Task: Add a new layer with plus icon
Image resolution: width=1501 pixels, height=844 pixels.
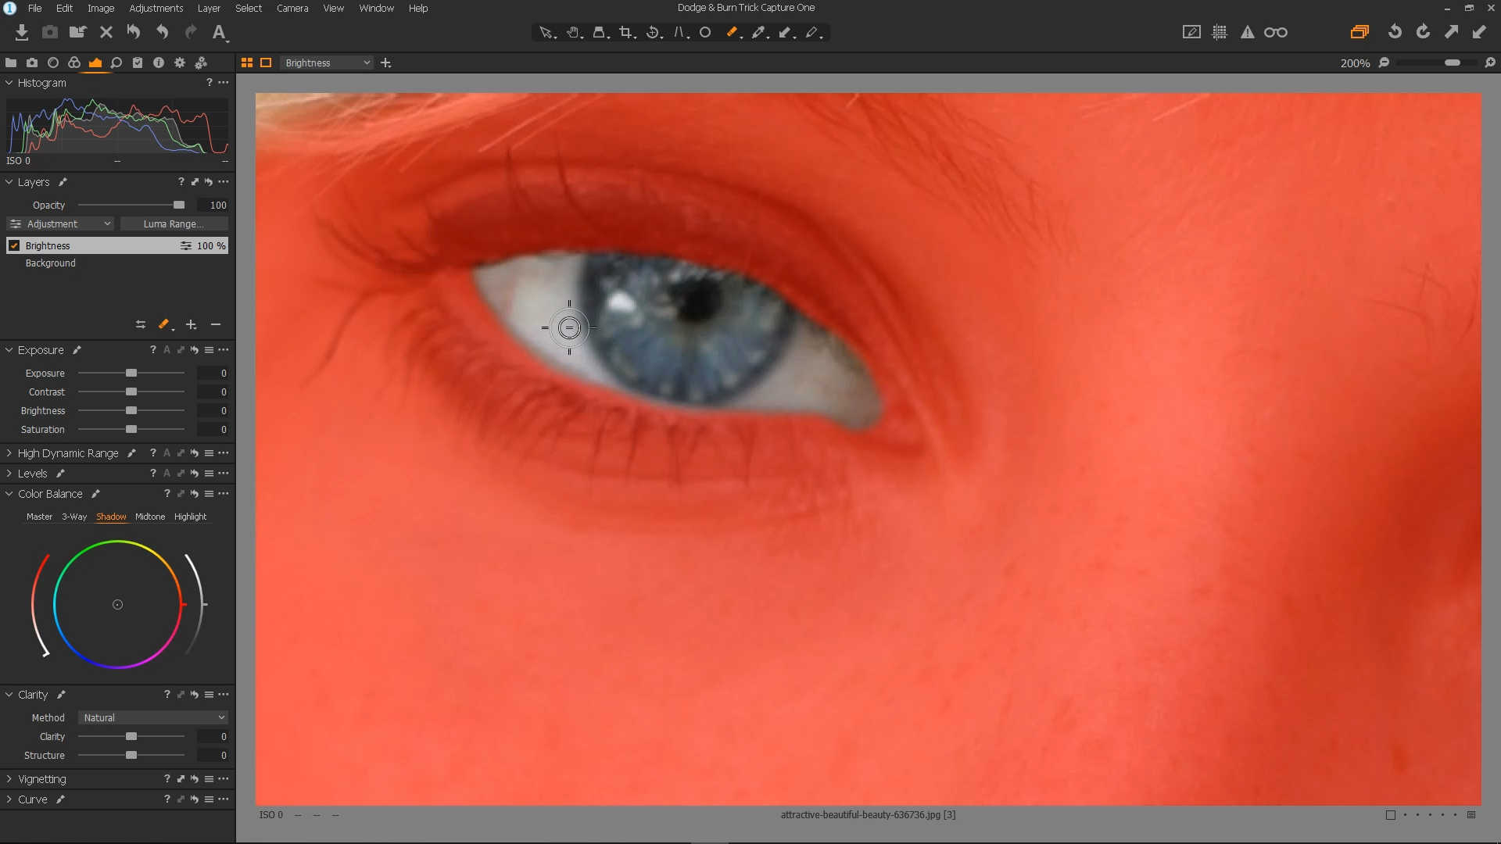Action: pyautogui.click(x=191, y=324)
